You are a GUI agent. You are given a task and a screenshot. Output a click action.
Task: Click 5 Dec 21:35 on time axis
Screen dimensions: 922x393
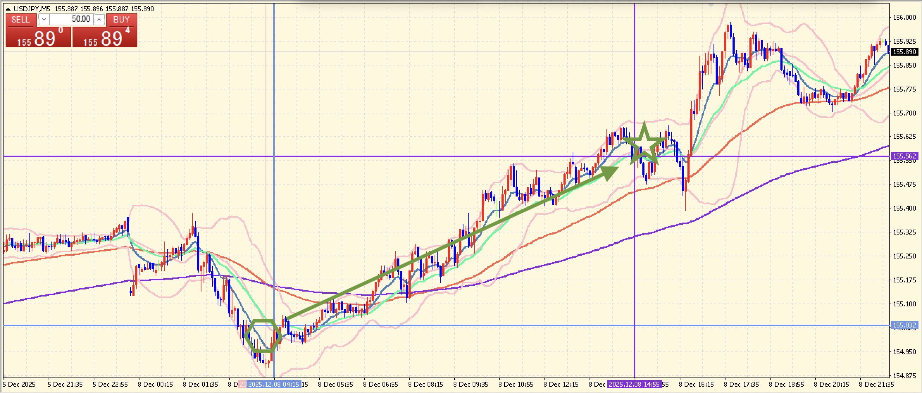[x=65, y=384]
